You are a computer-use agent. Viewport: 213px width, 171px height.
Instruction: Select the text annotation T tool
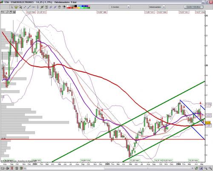click(x=46, y=7)
